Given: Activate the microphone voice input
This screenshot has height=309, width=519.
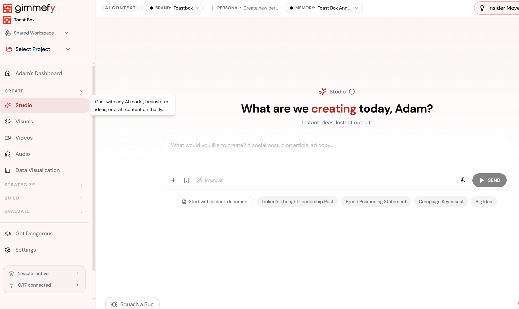Looking at the screenshot, I should tap(463, 180).
